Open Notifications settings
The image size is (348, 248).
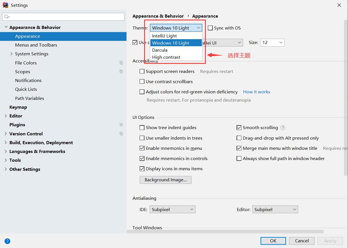28,80
